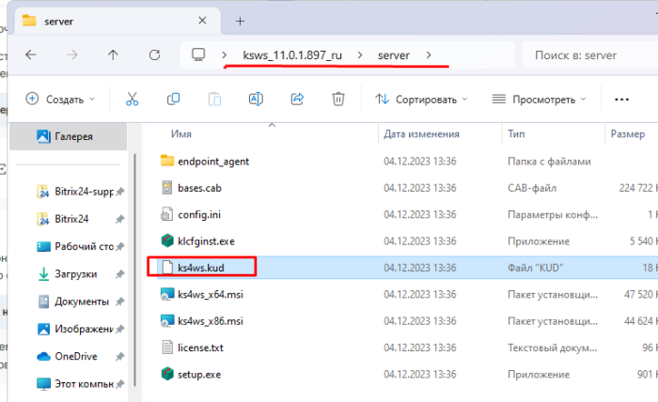Viewport: 658px width, 402px height.
Task: Click the endpoint_agent folder icon
Action: (167, 161)
